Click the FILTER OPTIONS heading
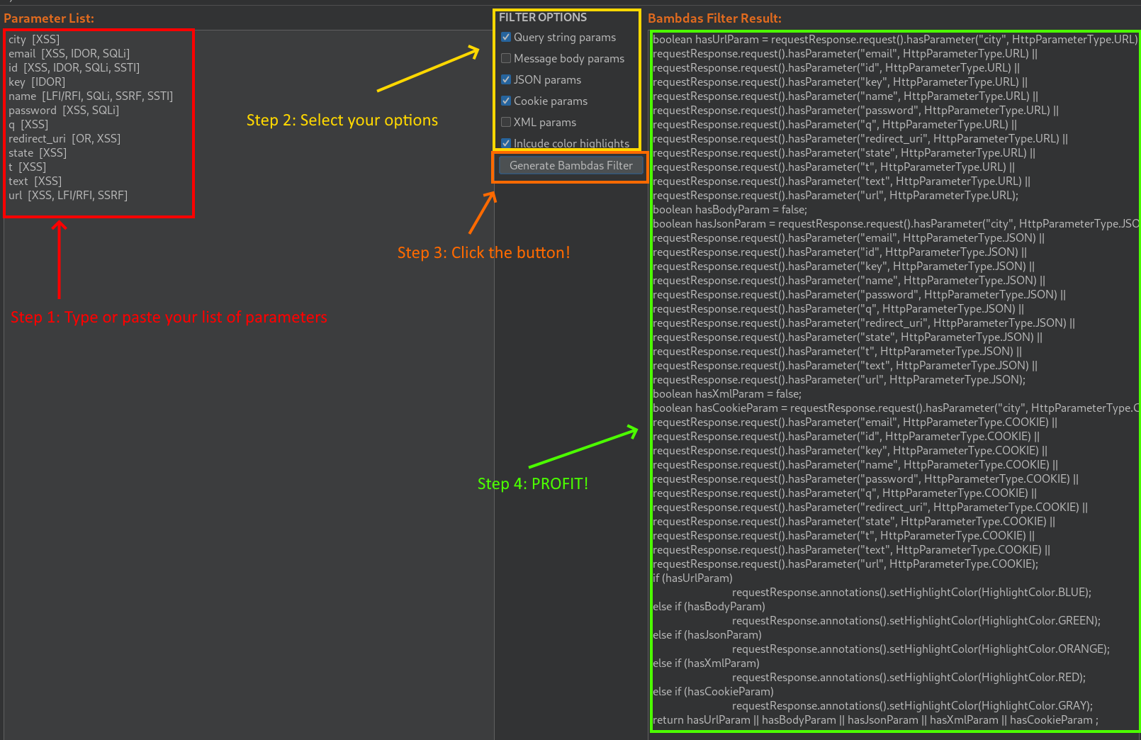This screenshot has height=740, width=1141. tap(543, 17)
